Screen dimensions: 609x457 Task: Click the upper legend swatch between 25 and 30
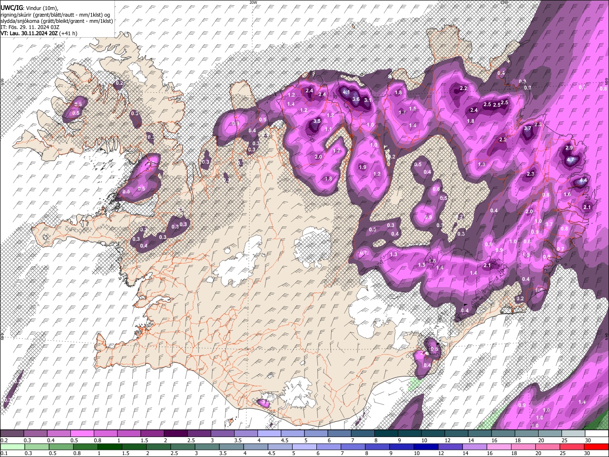(x=573, y=433)
